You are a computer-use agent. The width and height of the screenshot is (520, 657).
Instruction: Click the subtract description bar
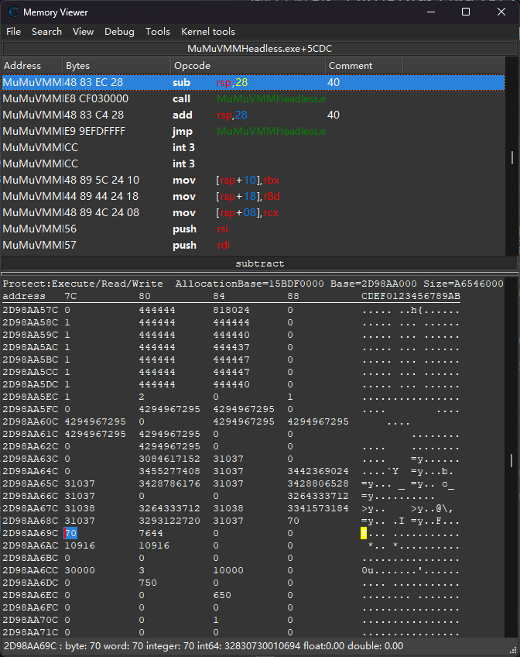pos(259,263)
